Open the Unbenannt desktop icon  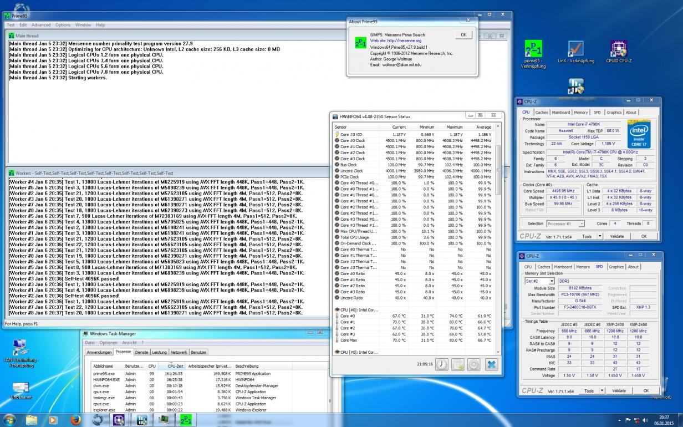pos(21,390)
